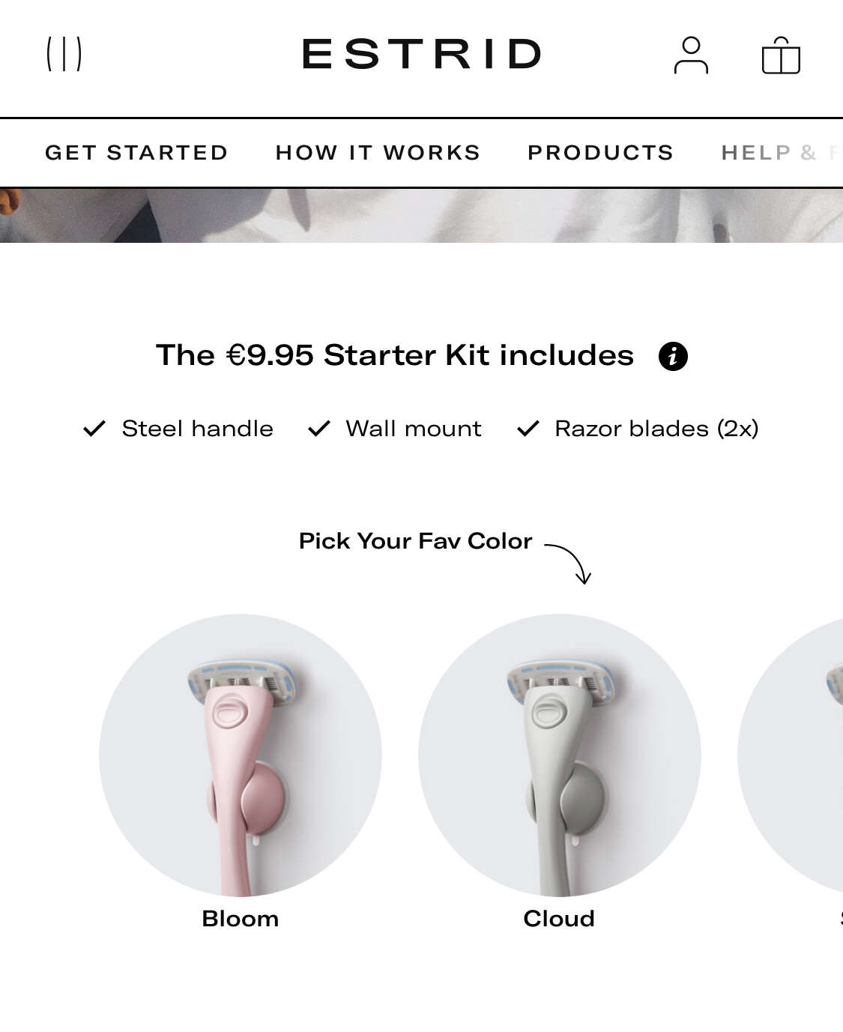Click the checkmark beside Wall mount

319,429
